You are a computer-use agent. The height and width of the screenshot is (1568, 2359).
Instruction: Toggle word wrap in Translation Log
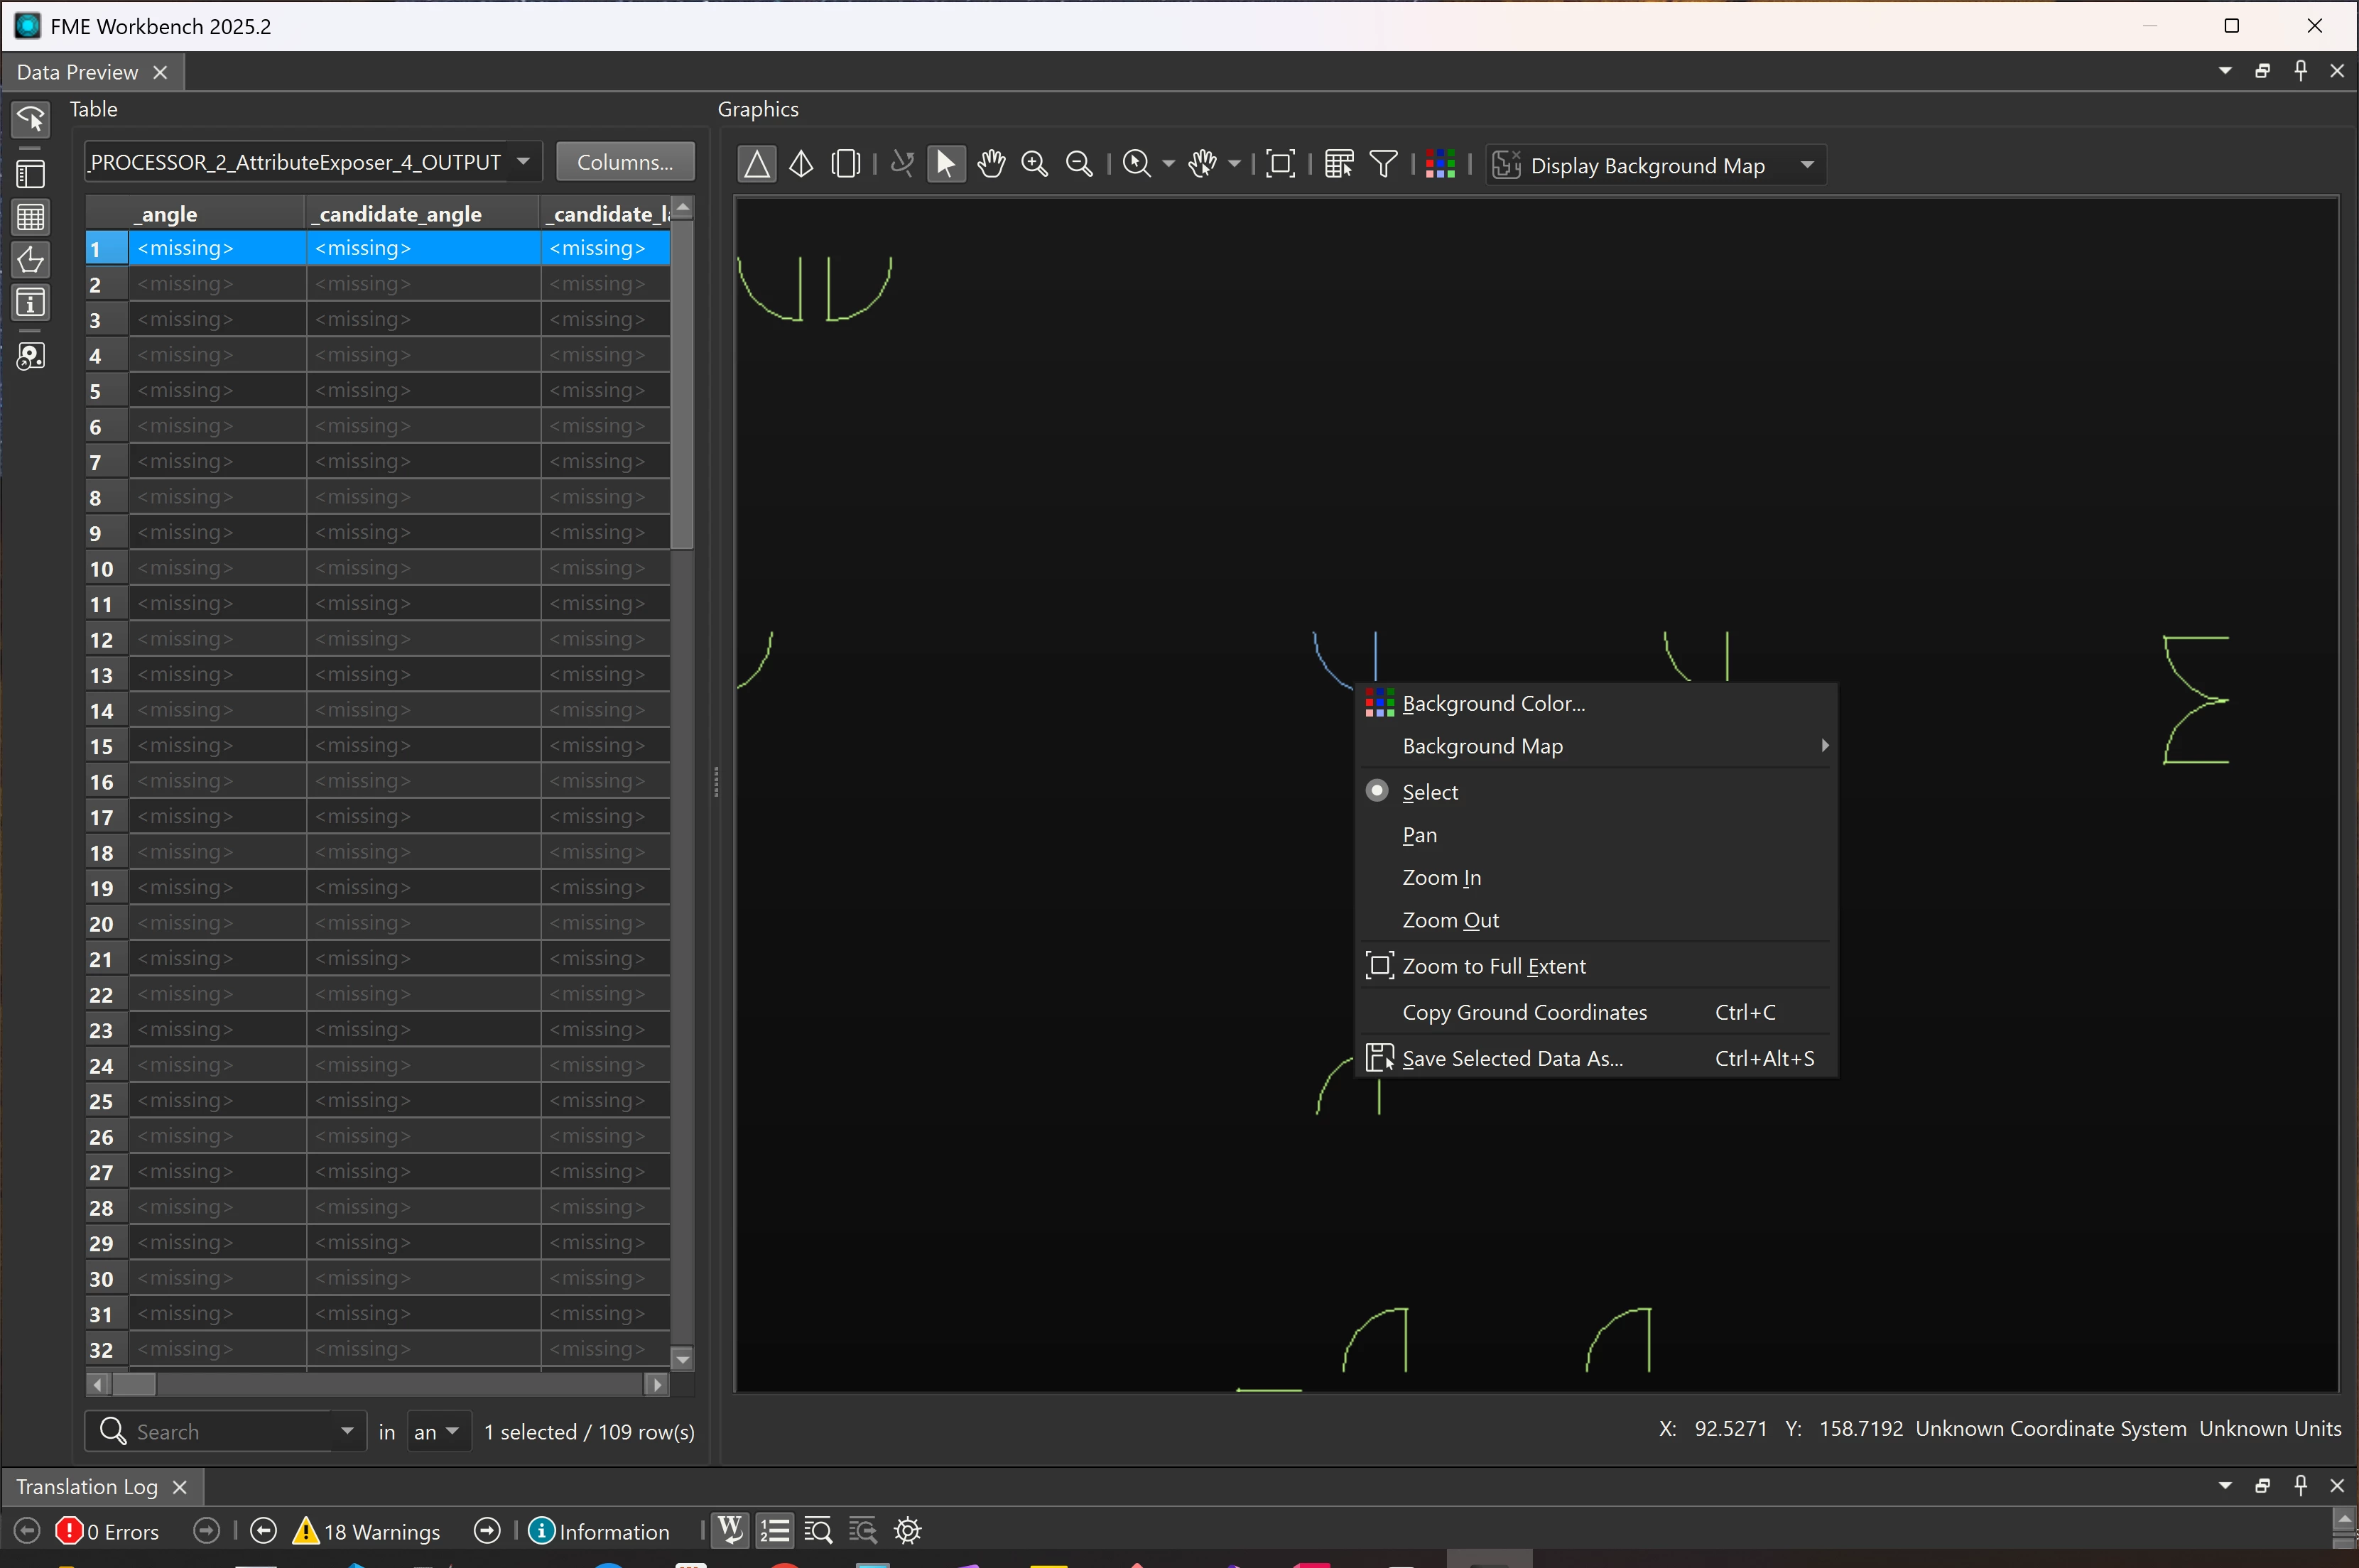[730, 1530]
